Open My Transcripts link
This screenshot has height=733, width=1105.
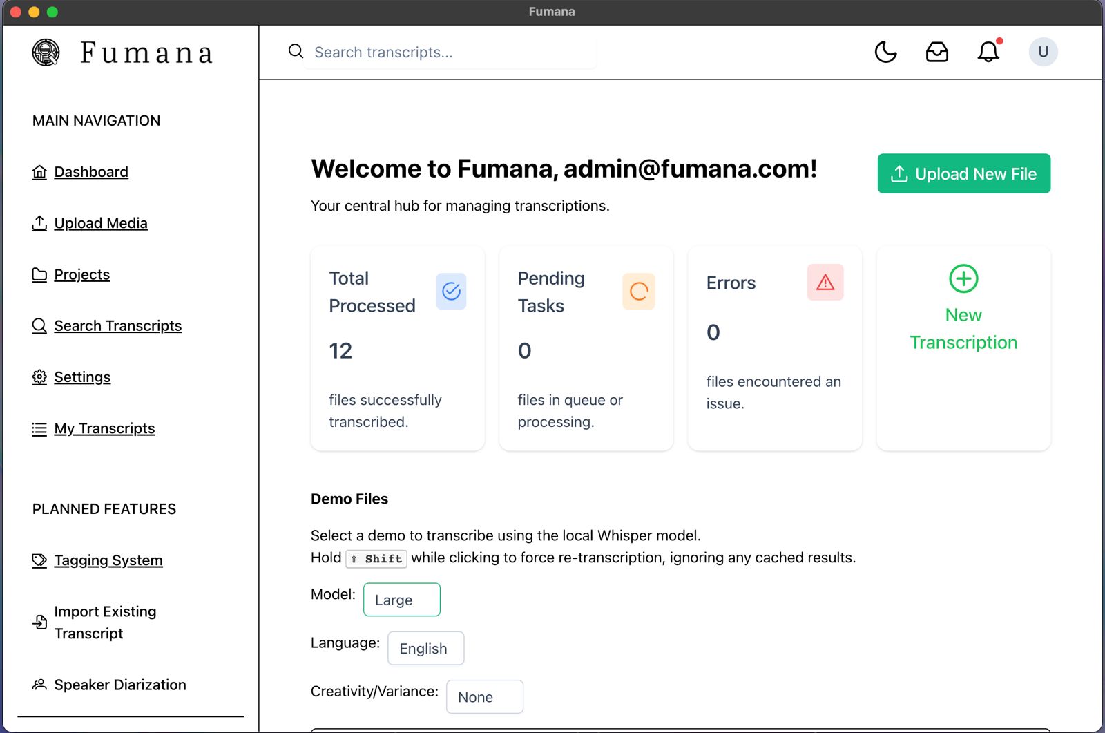click(x=104, y=429)
